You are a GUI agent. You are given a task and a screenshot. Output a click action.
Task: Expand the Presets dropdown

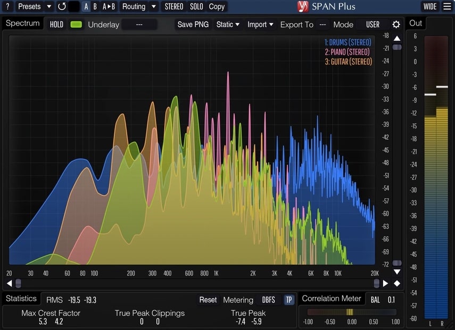(34, 7)
